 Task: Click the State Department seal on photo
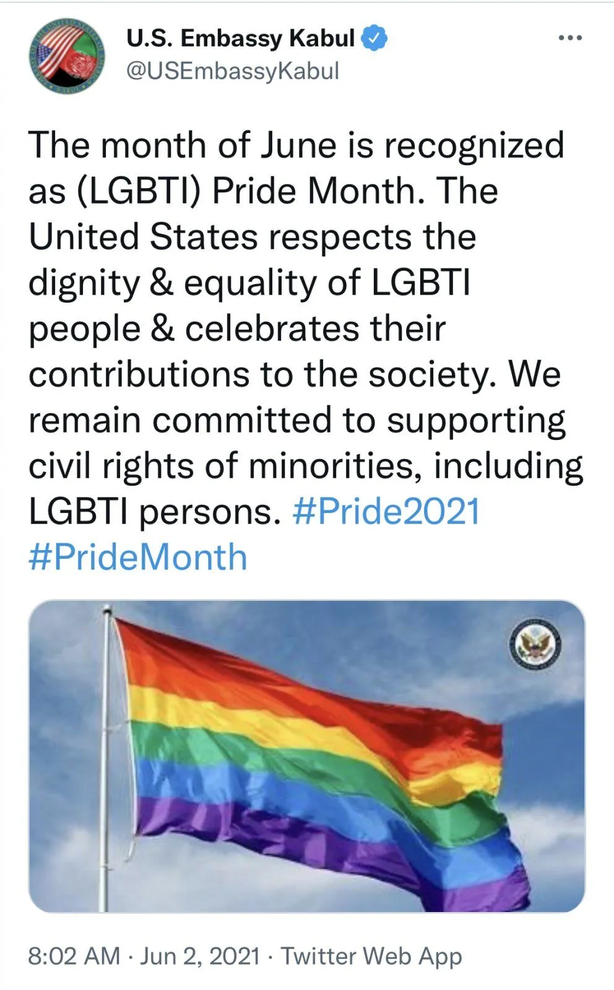(x=536, y=645)
